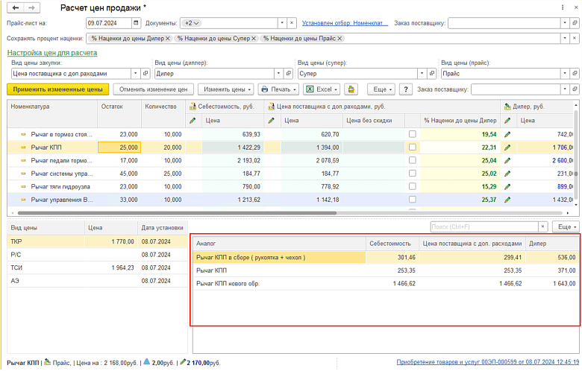The width and height of the screenshot is (582, 371).
Task: Open the Еще menu above analog table
Action: (566, 226)
